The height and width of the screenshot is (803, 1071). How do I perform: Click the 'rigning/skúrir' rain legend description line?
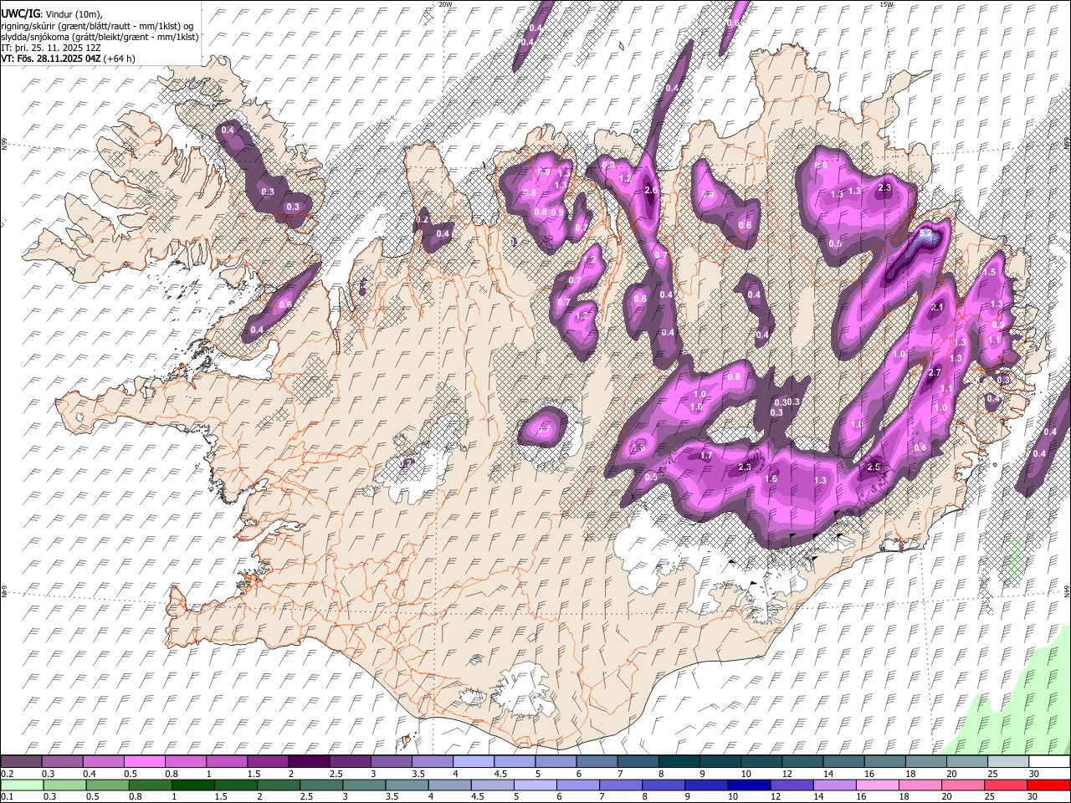point(99,26)
